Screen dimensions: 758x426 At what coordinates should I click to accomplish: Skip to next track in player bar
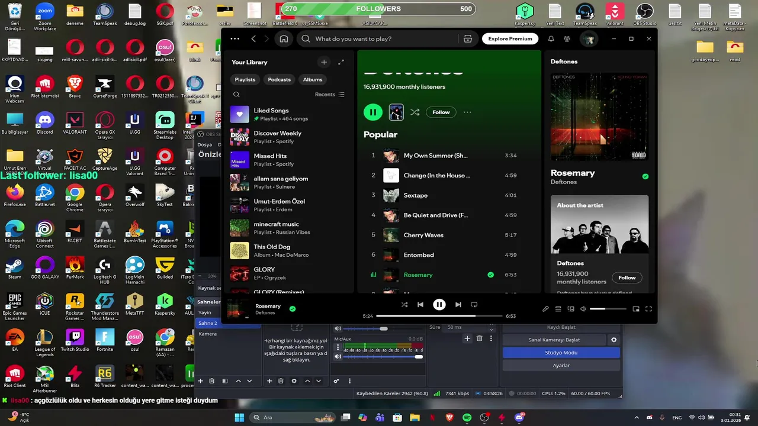coord(458,305)
